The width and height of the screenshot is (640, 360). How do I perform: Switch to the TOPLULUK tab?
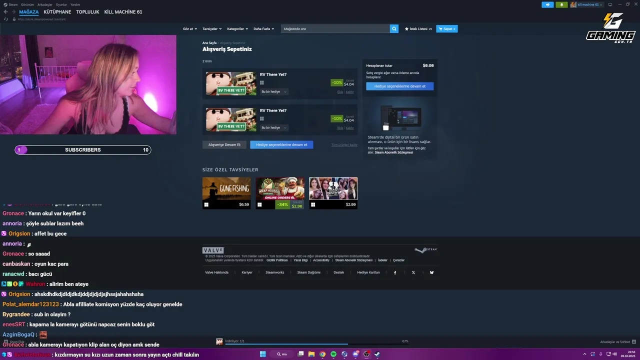tap(87, 12)
